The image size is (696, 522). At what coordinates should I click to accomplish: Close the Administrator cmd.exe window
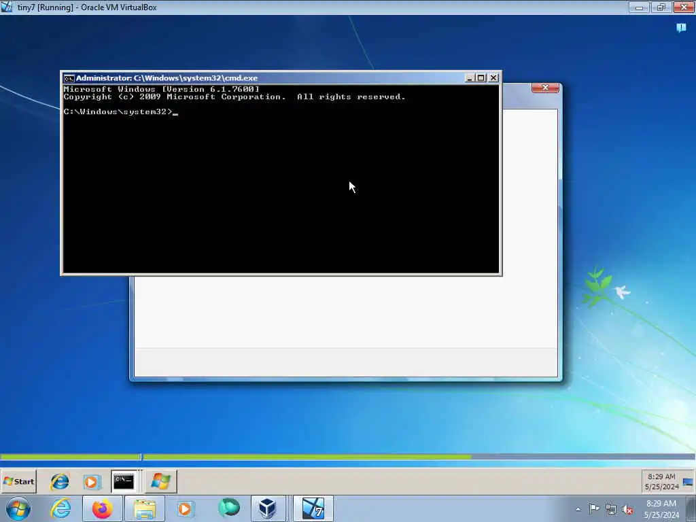[493, 77]
